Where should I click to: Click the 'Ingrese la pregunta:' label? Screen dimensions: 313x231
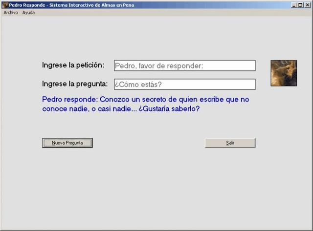(x=75, y=84)
